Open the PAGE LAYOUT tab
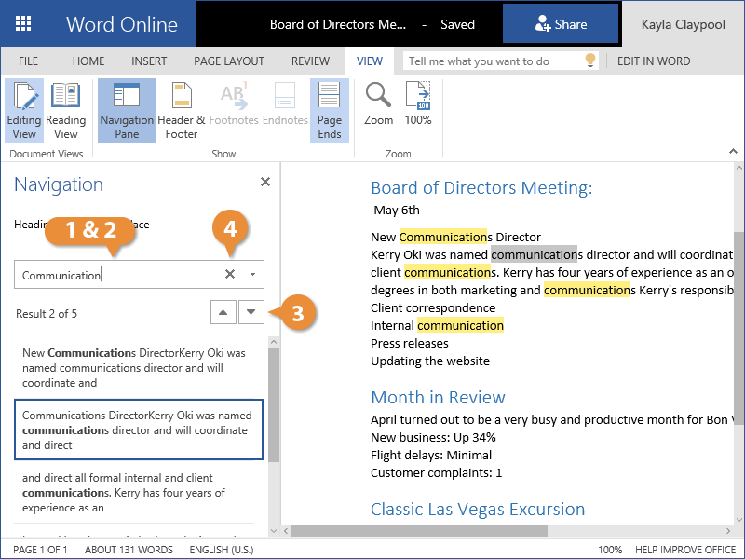745x559 pixels. pyautogui.click(x=227, y=61)
